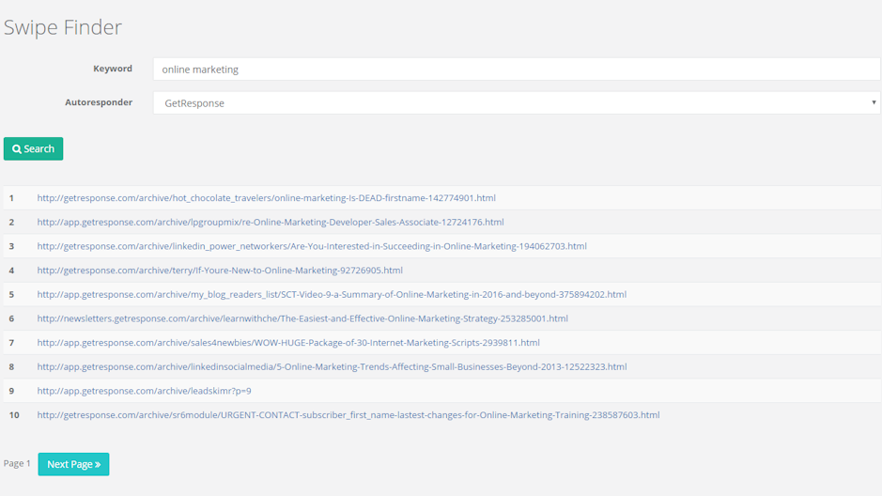Open the SCT-Video-9 summary link
This screenshot has height=496, width=882.
click(331, 295)
